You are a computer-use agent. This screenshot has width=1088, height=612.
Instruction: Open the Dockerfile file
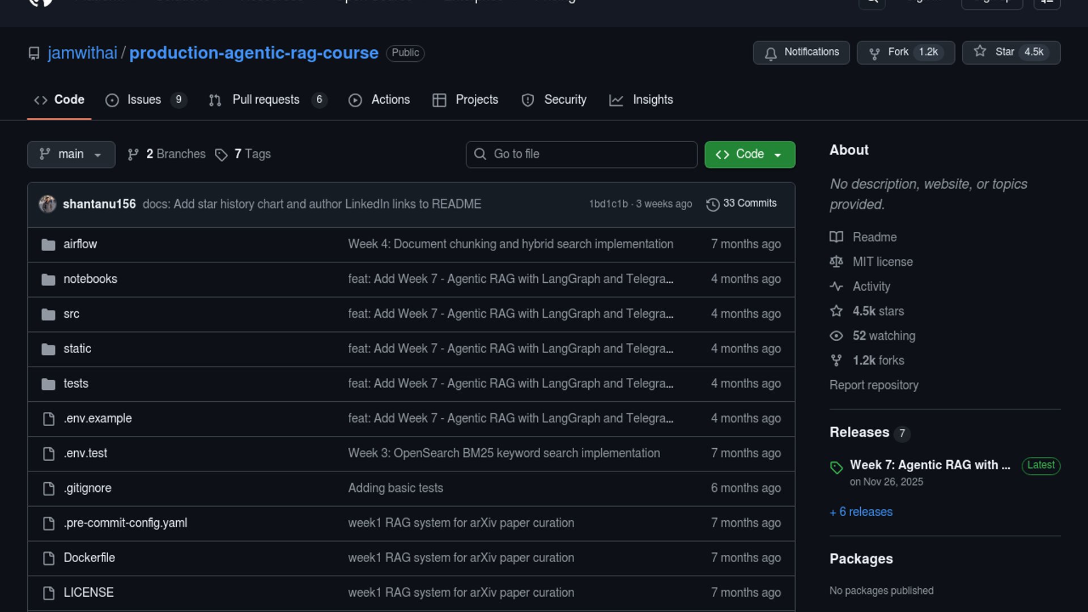point(89,558)
